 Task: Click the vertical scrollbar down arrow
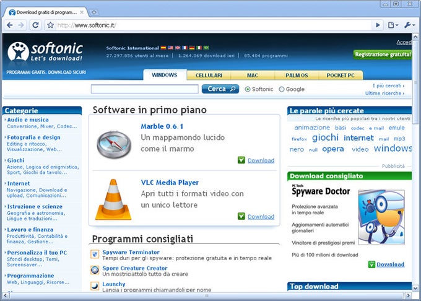415,288
